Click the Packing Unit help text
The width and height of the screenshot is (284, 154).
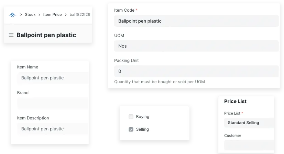[160, 82]
